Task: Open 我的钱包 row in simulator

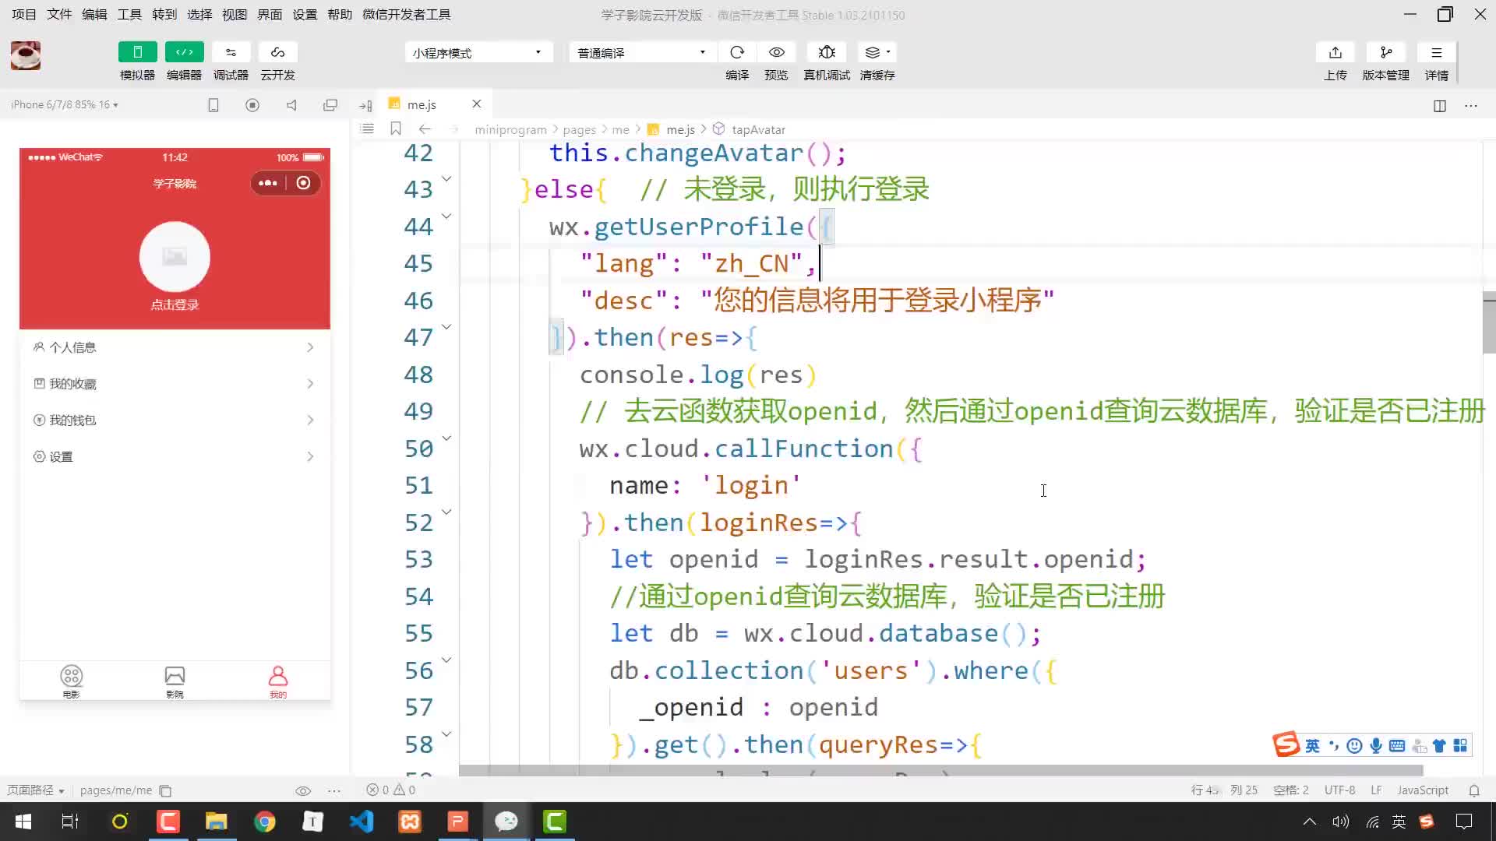Action: click(x=175, y=420)
